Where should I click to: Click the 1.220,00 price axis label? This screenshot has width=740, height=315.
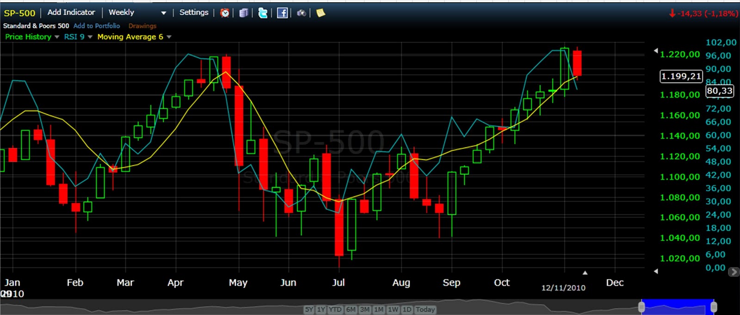click(680, 55)
